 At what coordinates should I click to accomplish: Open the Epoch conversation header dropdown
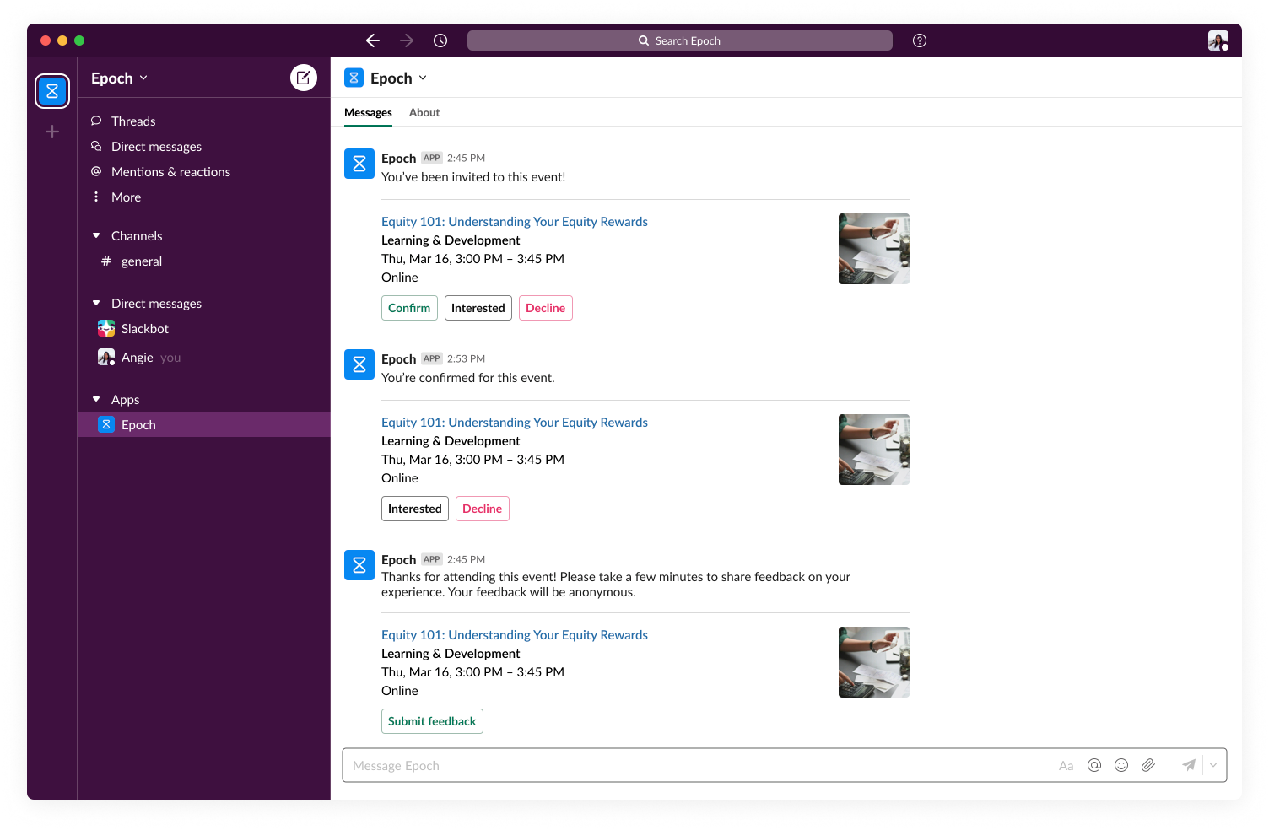pos(398,78)
